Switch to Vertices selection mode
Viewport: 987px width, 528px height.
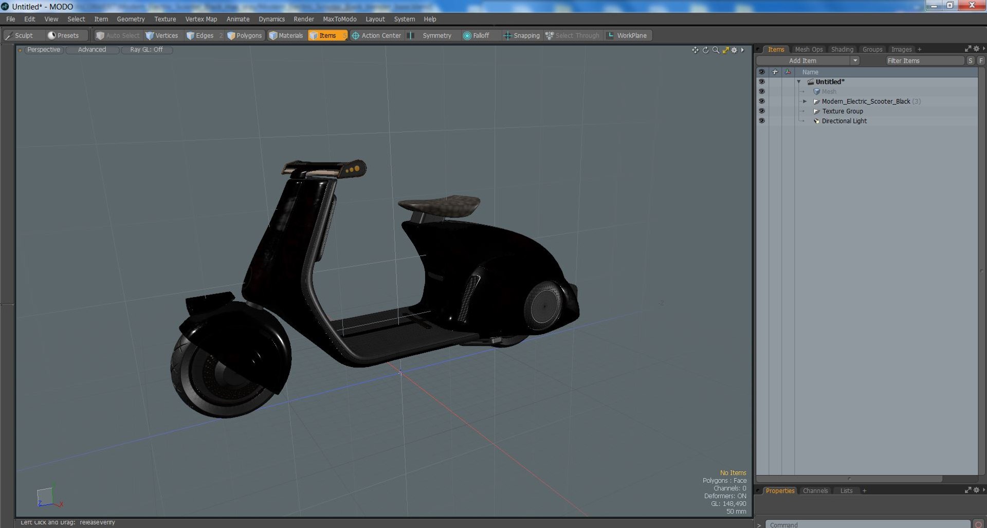[x=162, y=35]
